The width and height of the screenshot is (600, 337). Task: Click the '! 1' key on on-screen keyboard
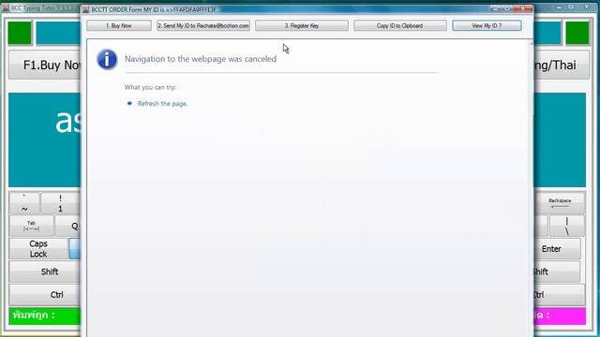pyautogui.click(x=60, y=203)
